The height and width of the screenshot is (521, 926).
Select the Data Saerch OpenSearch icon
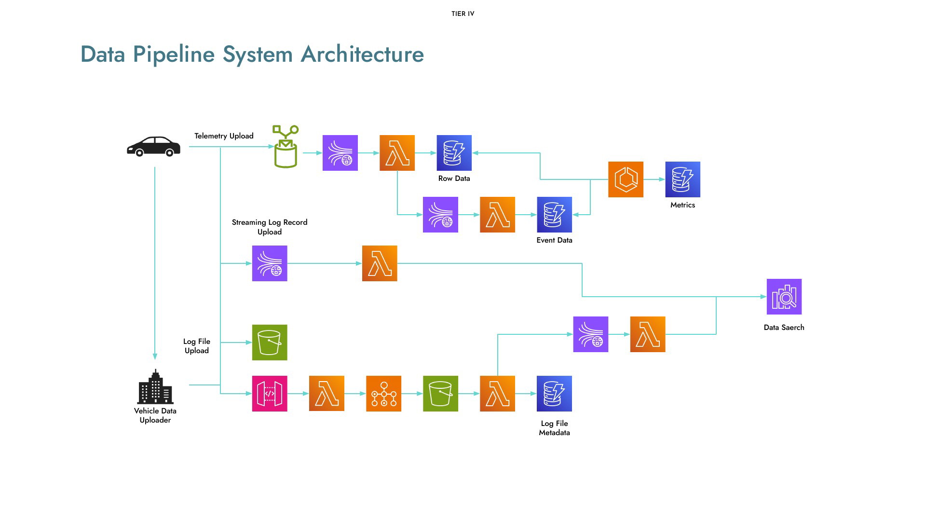(x=784, y=297)
